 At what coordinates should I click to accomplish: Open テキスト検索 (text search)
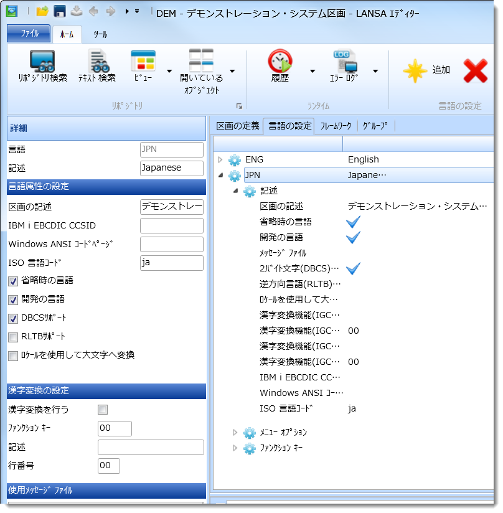pyautogui.click(x=97, y=66)
